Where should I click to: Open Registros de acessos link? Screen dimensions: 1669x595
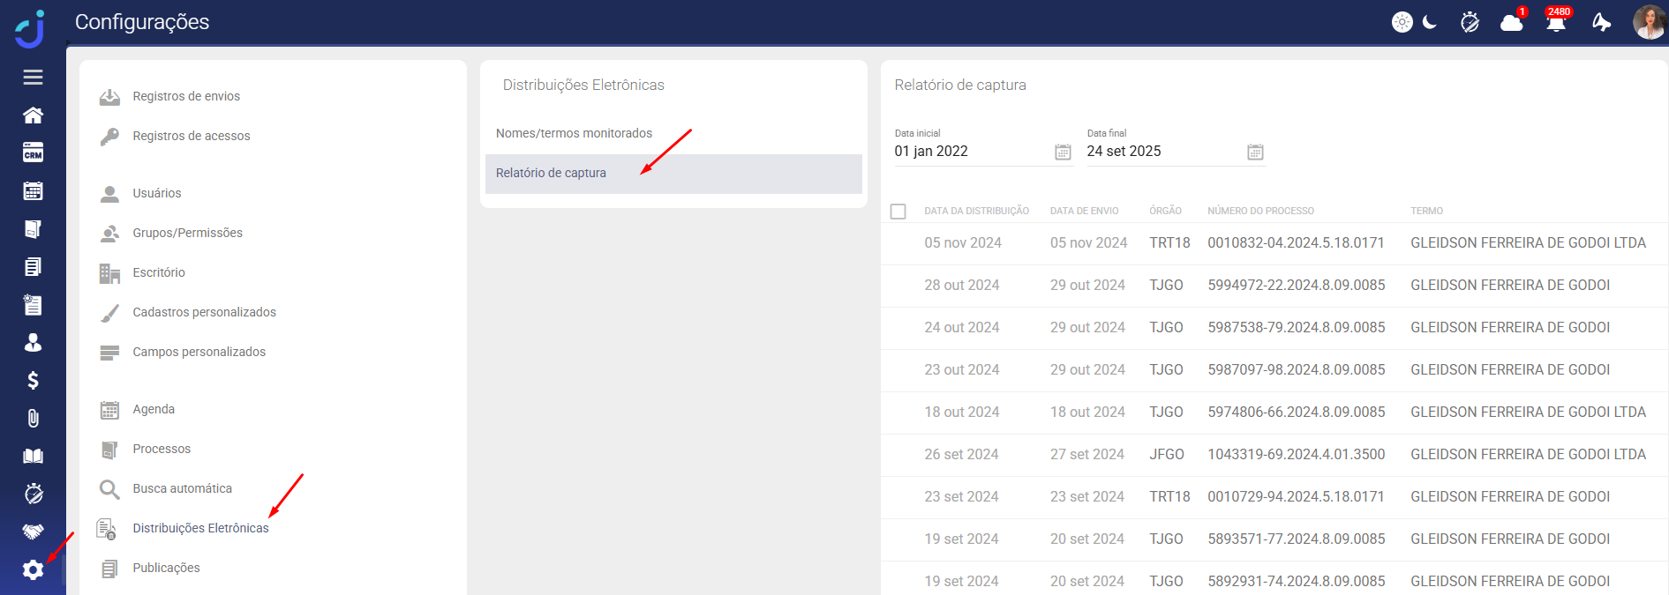(191, 136)
